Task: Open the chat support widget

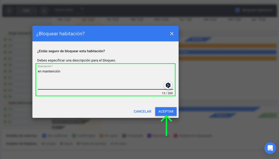Action: coord(270,148)
